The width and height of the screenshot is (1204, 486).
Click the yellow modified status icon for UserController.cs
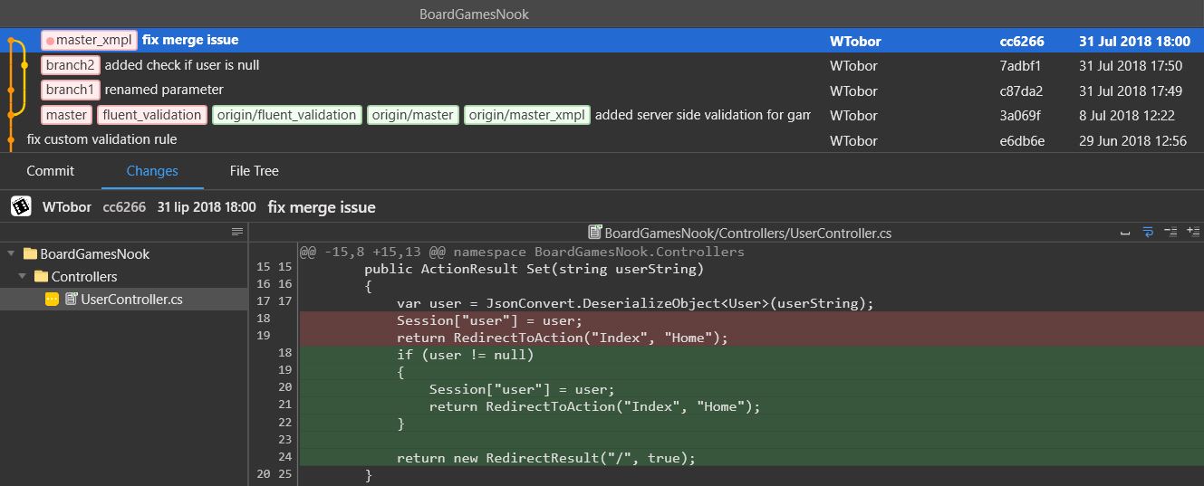53,300
